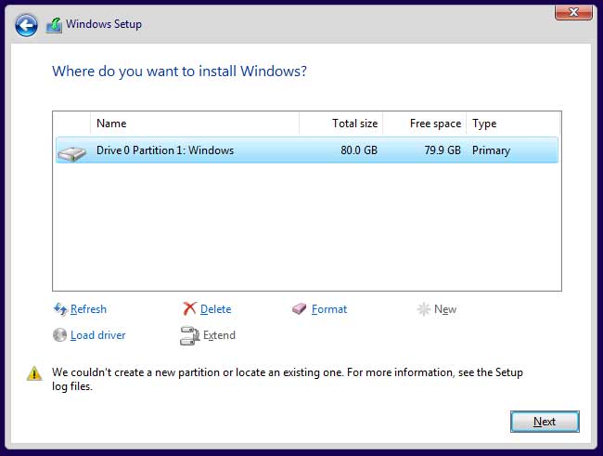The image size is (603, 456).
Task: Click the 79.9 GB free space cell
Action: click(x=443, y=150)
